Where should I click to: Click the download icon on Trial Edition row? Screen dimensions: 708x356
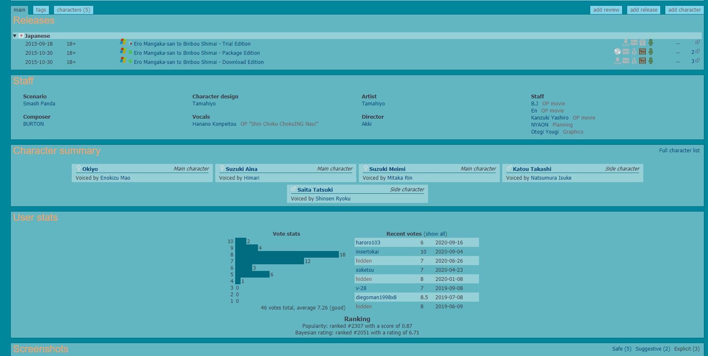point(626,43)
